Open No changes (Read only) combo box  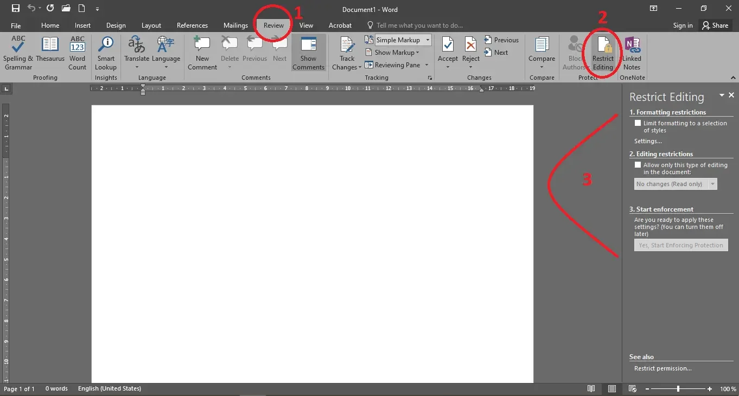676,184
